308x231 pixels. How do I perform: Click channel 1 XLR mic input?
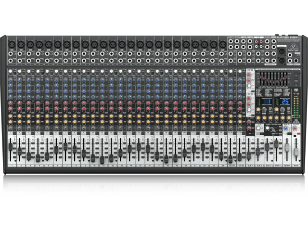12,45
